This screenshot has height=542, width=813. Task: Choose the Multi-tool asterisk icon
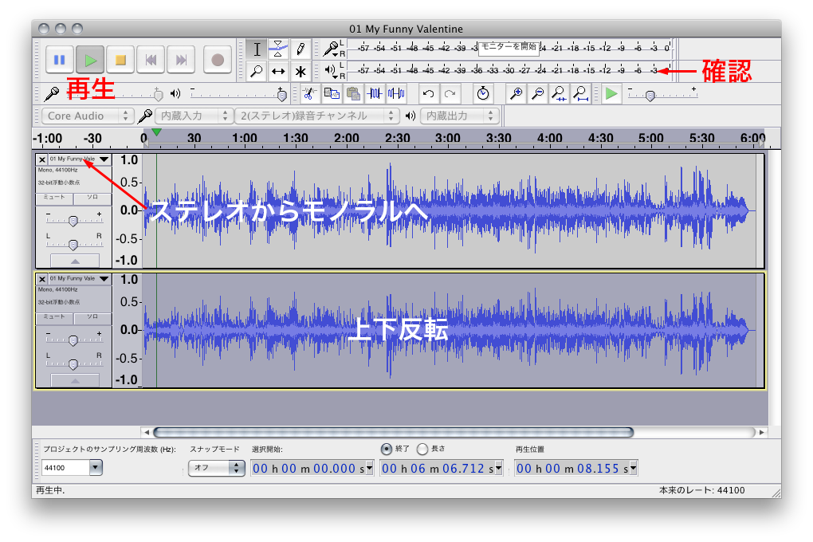[x=300, y=71]
